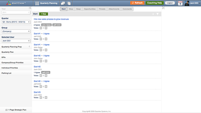Open the Quarterly Planning grid menu icon
201x113 pixels.
(x=37, y=3)
